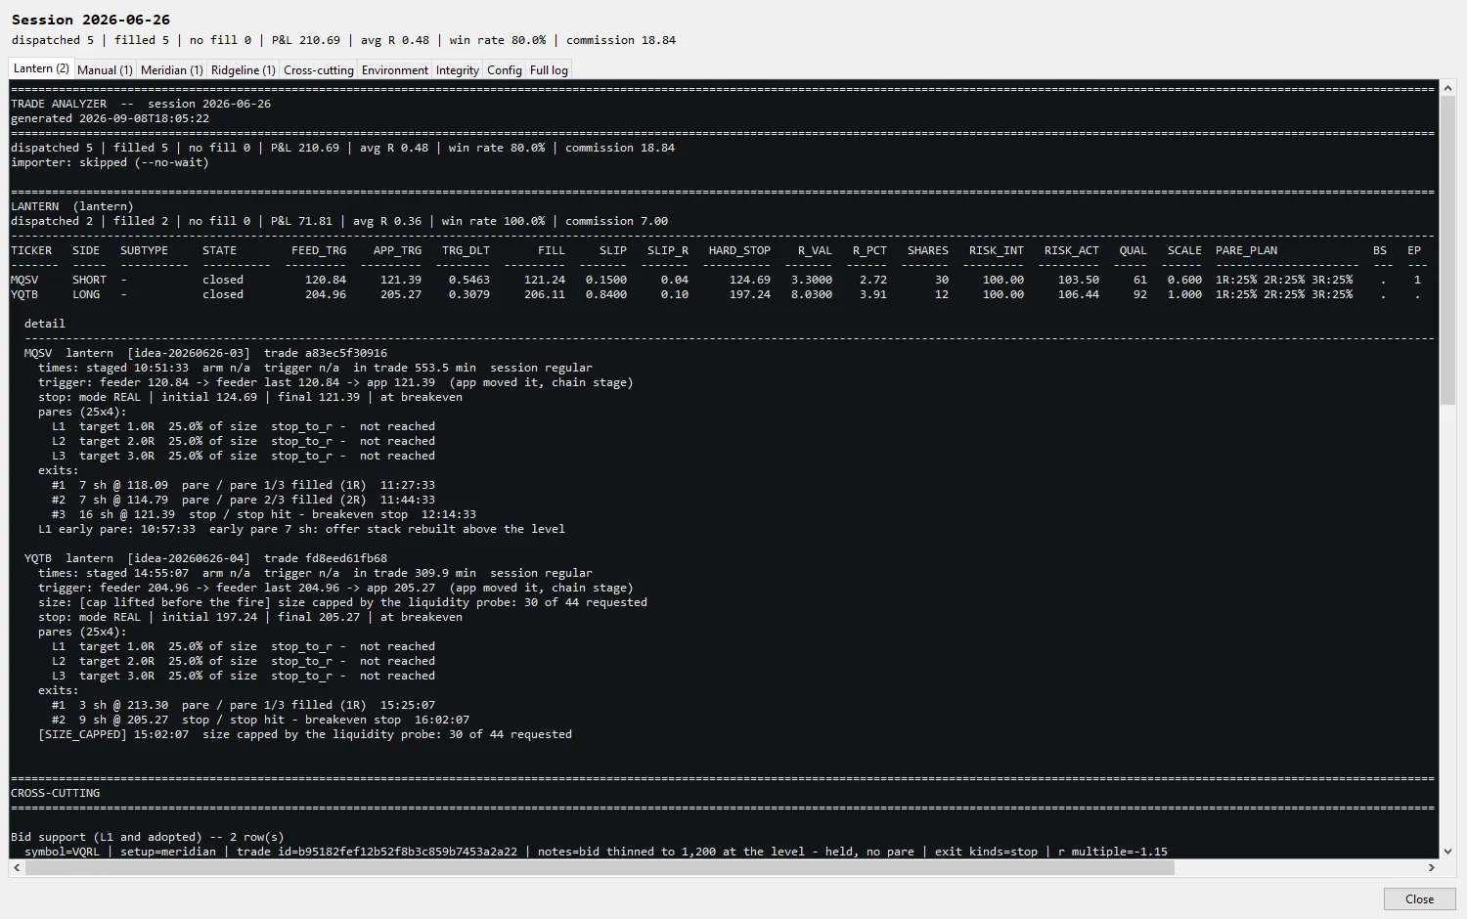This screenshot has width=1467, height=919.
Task: Click the horizontal scrollbar left arrow
Action: (x=18, y=867)
